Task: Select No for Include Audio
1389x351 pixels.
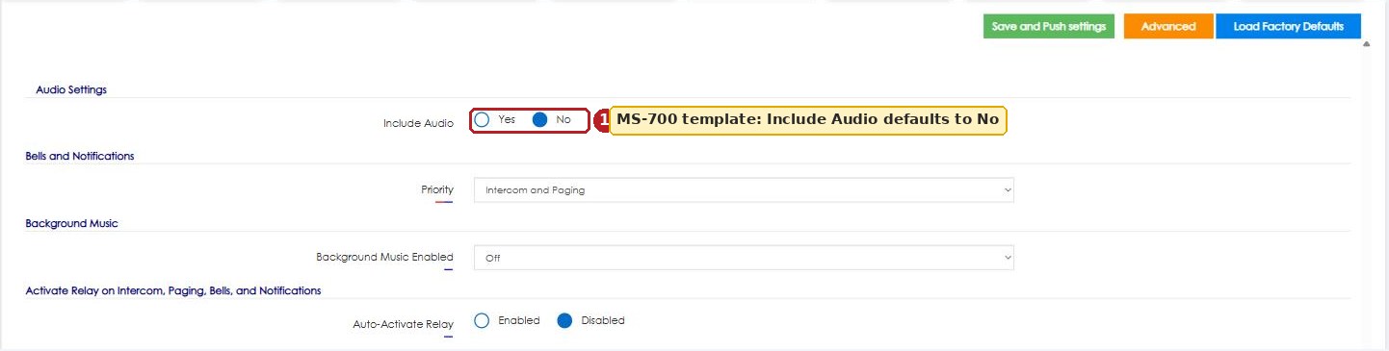Action: [x=540, y=120]
